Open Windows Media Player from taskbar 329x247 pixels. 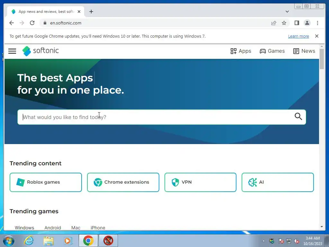click(68, 241)
